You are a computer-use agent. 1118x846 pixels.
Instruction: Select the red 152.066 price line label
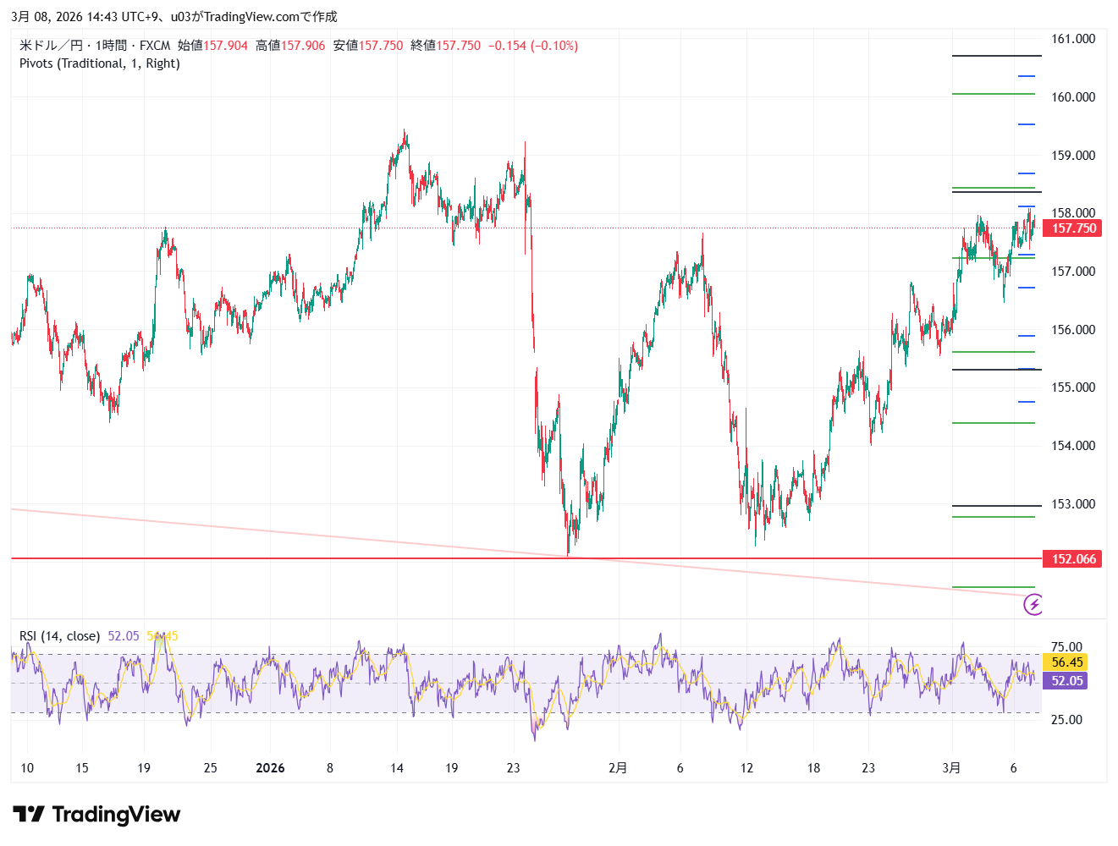pyautogui.click(x=1073, y=559)
